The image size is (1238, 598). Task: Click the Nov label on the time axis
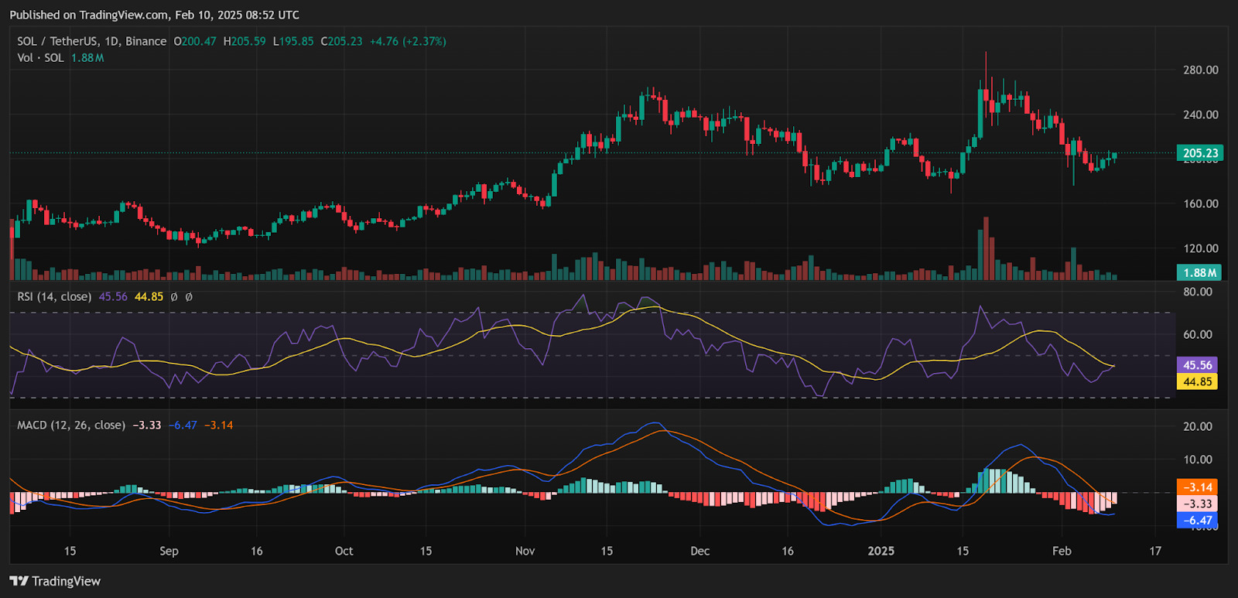525,551
